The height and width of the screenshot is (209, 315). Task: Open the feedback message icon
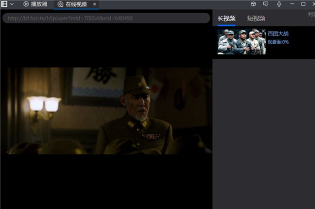pos(266,4)
